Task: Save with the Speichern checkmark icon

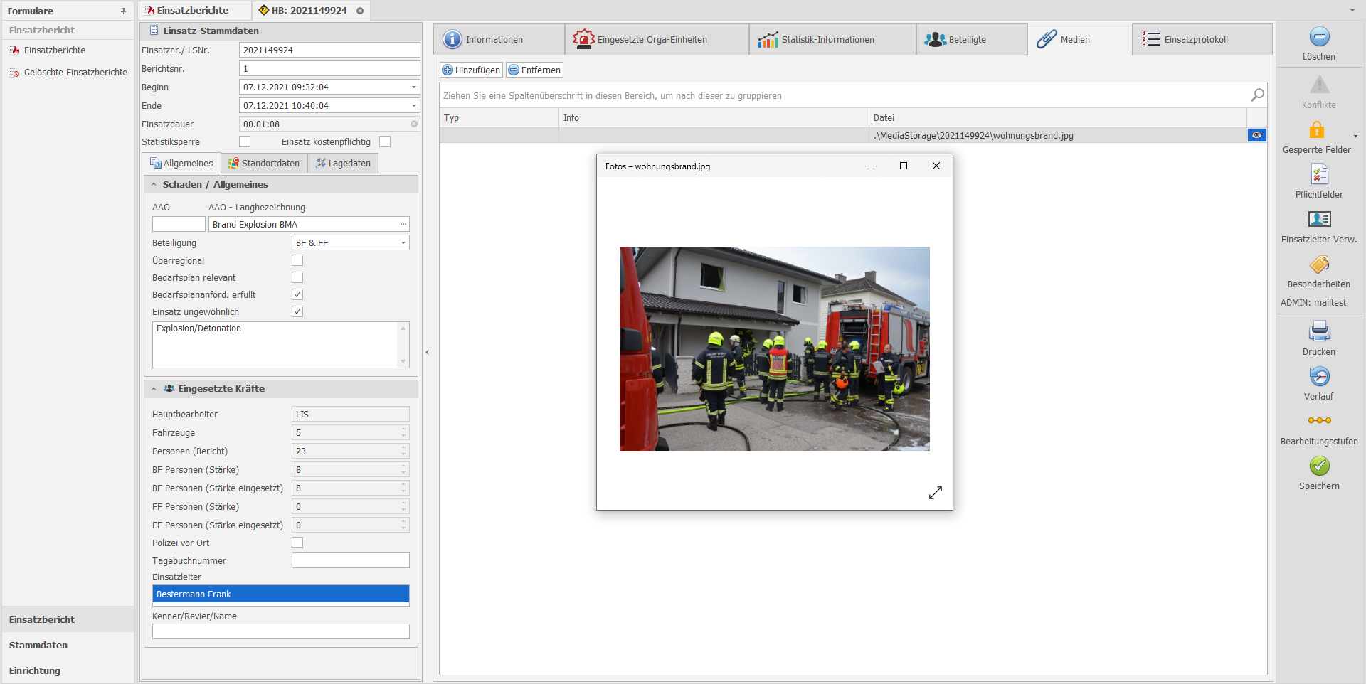Action: tap(1318, 466)
